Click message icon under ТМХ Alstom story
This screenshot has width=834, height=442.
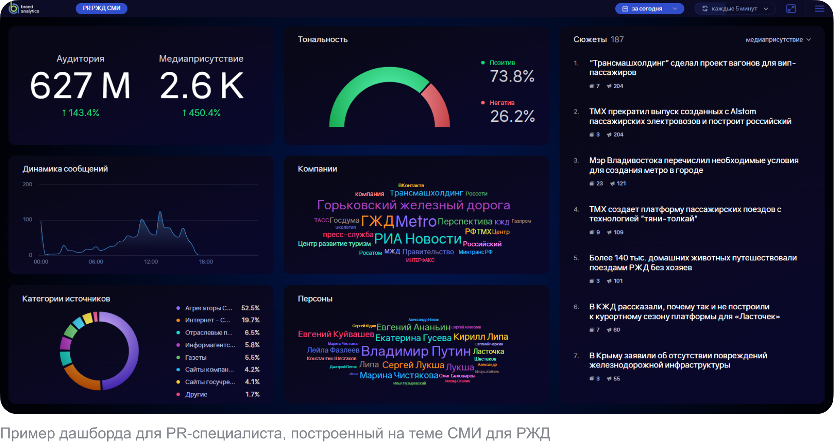tap(592, 135)
